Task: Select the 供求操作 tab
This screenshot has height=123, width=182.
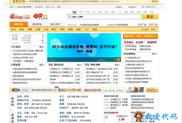Action: [x=128, y=42]
